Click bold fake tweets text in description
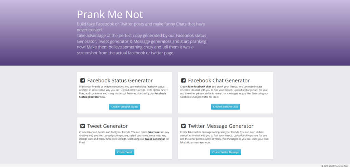 155,132
